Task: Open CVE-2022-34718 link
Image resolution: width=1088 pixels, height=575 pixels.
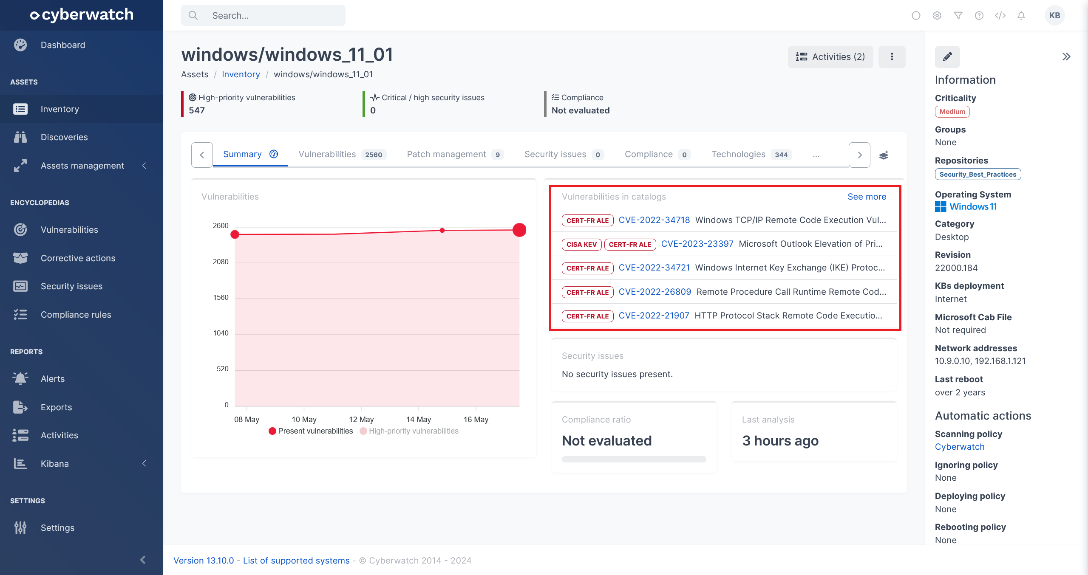Action: 654,220
